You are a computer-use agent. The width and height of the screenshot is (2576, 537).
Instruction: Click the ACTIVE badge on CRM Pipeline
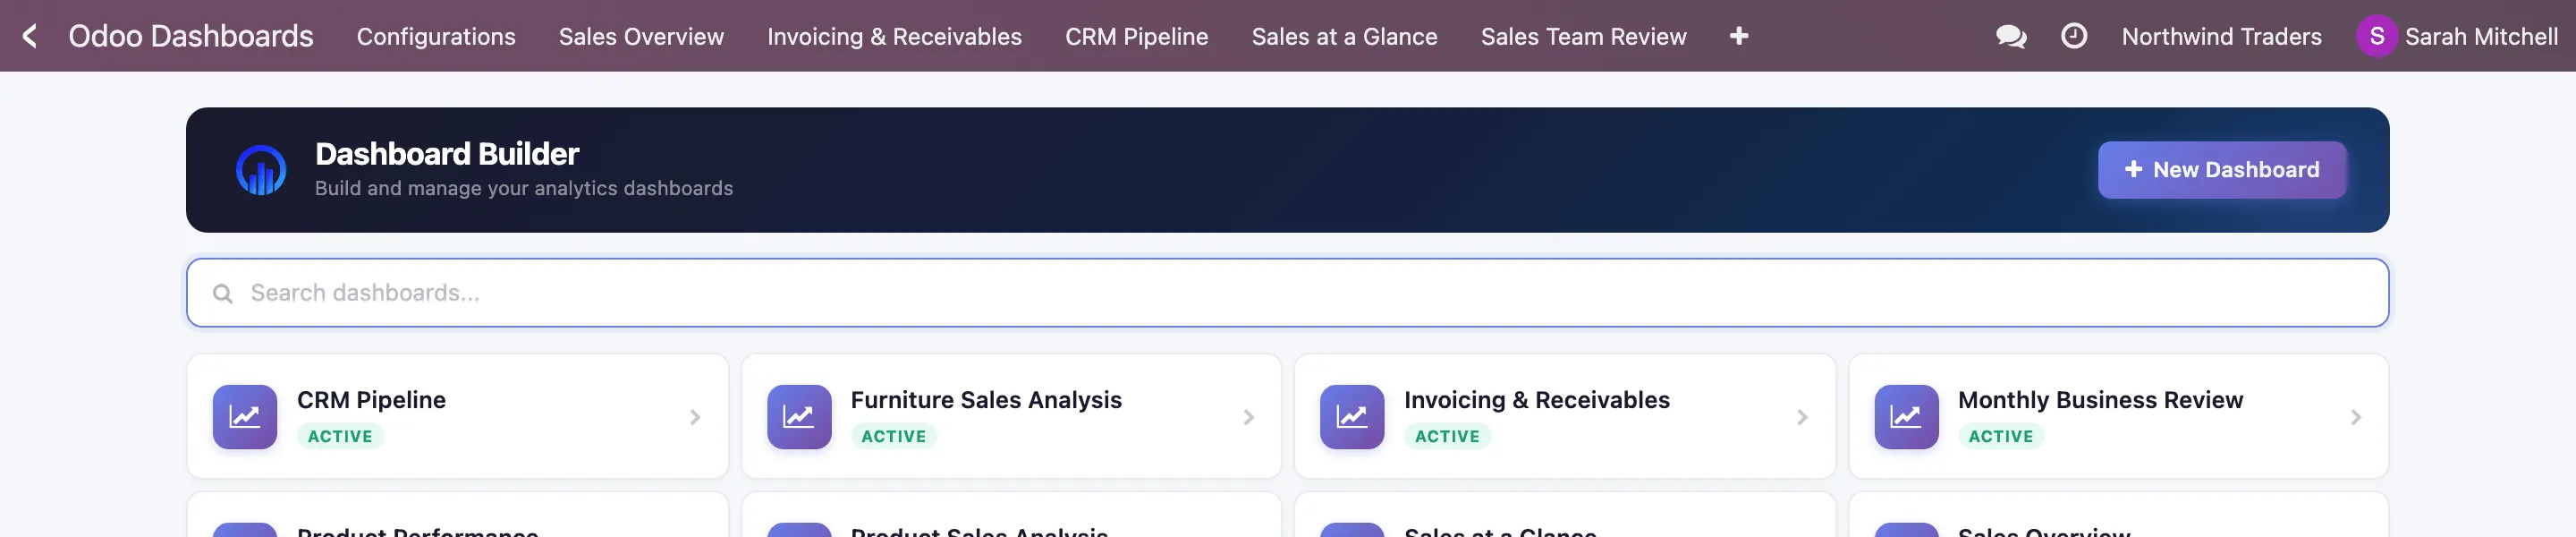pyautogui.click(x=340, y=436)
